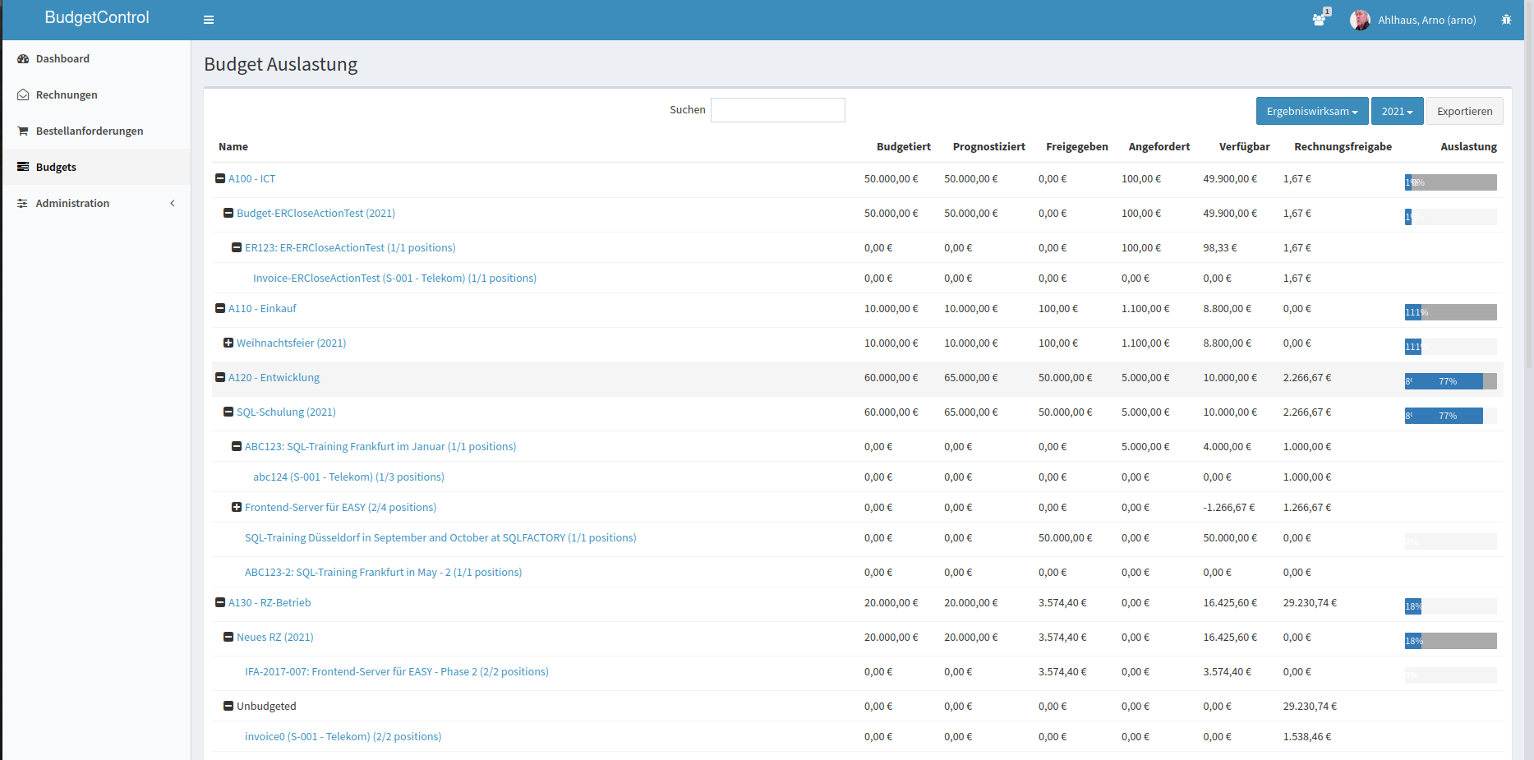Click the Budgetiert column header
Screen dimensions: 1534x760
904,146
